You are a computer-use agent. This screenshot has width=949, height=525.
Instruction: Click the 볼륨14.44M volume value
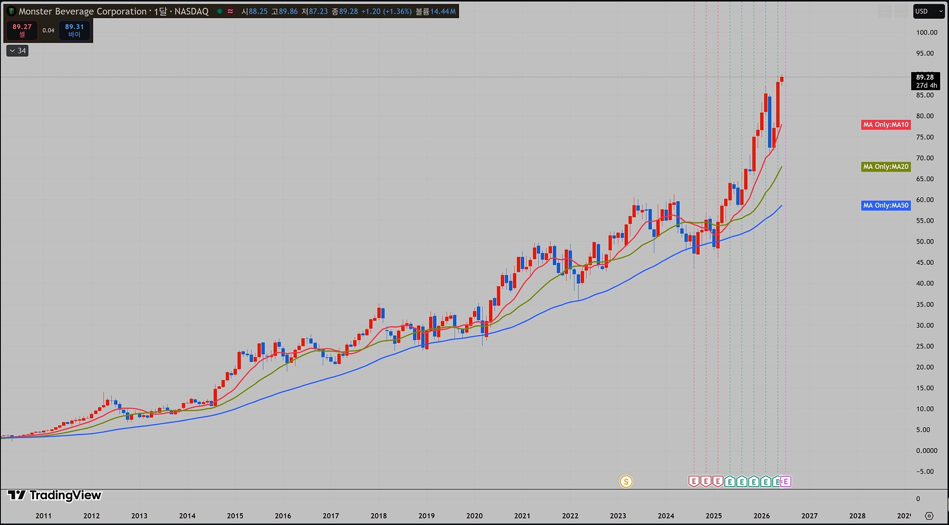[x=435, y=11]
